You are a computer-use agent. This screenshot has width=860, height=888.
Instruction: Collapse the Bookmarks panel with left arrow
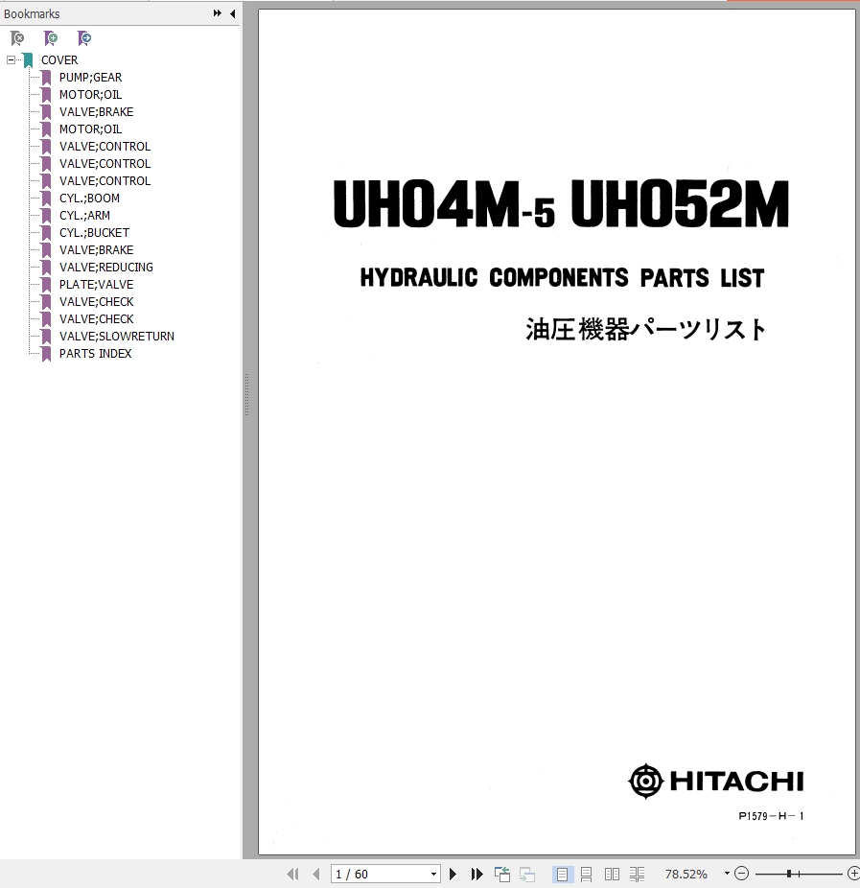pyautogui.click(x=232, y=13)
